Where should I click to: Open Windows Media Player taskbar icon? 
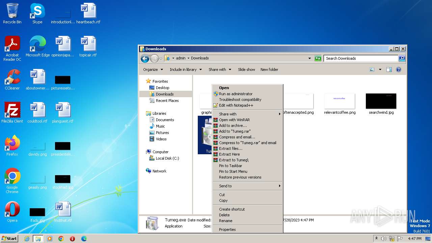[x=50, y=239]
